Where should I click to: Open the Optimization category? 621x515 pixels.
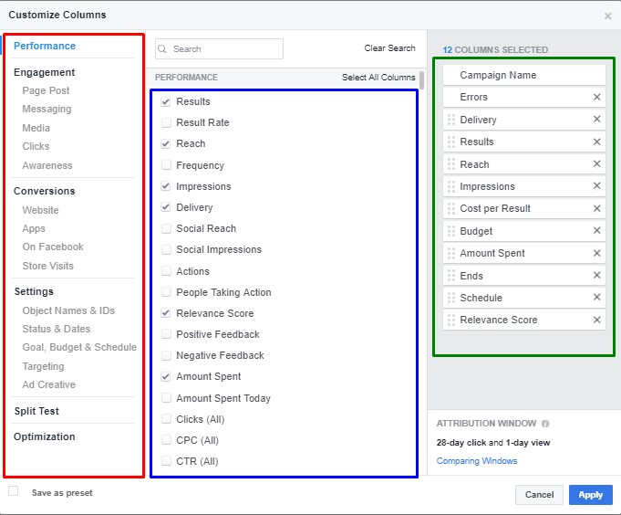tap(44, 436)
